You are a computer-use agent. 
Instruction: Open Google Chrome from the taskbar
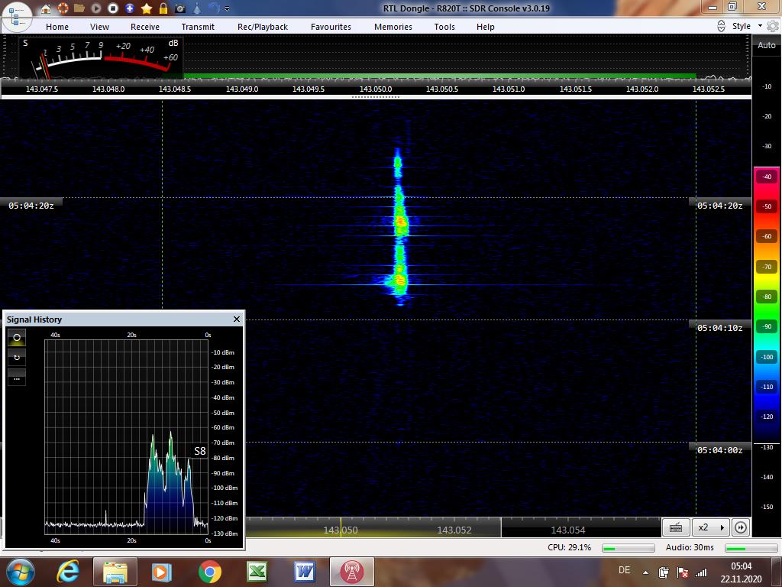click(x=210, y=572)
